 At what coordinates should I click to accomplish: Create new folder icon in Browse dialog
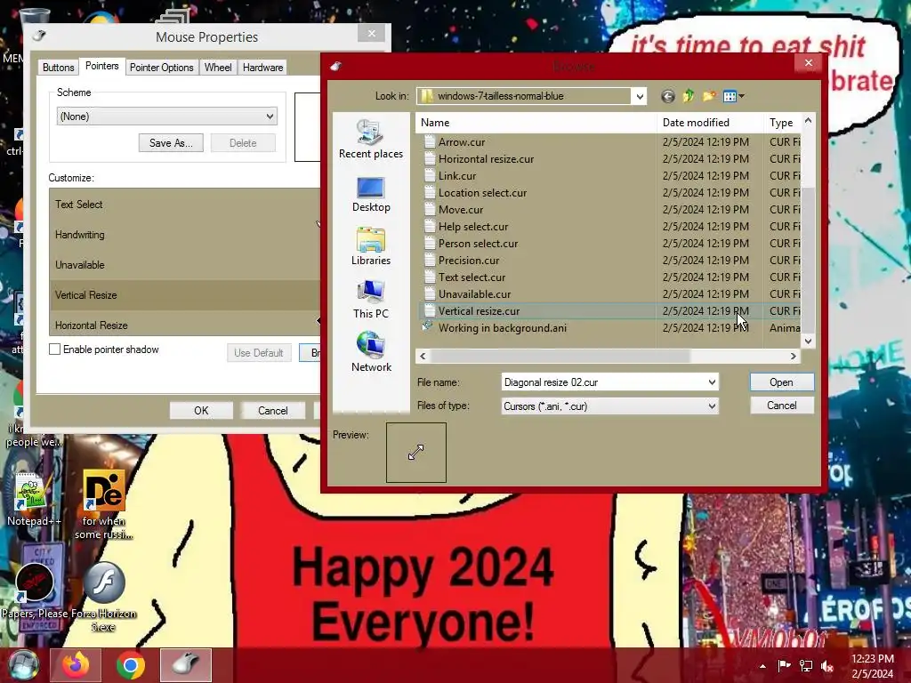(x=709, y=96)
